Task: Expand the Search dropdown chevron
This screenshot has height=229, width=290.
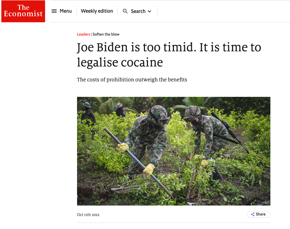Action: 149,12
